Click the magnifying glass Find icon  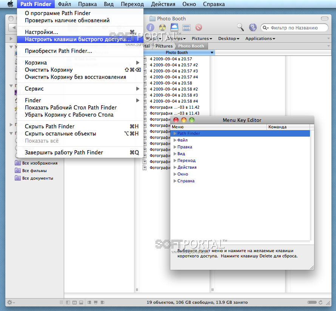coord(240,27)
